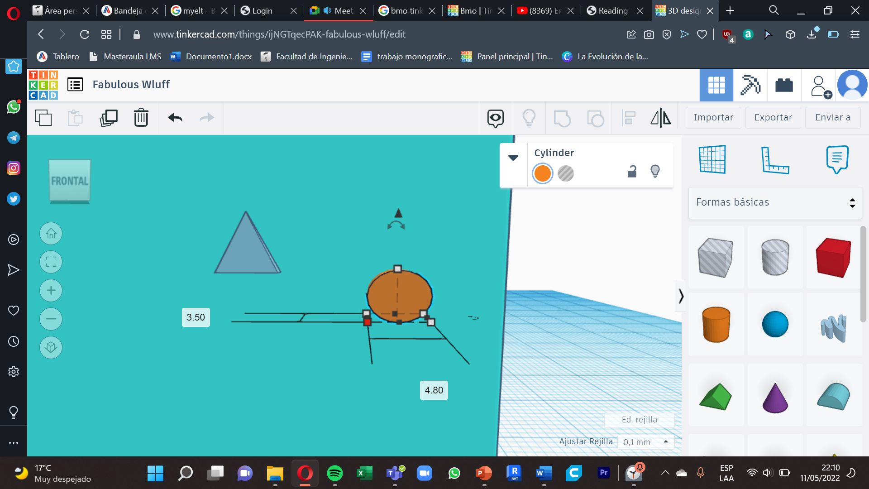The width and height of the screenshot is (869, 489).
Task: Switch to Blocks pickaxe mode
Action: tap(750, 85)
